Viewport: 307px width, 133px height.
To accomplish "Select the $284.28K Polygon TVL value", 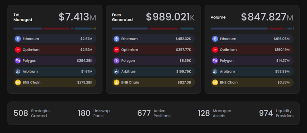I will [x=85, y=61].
